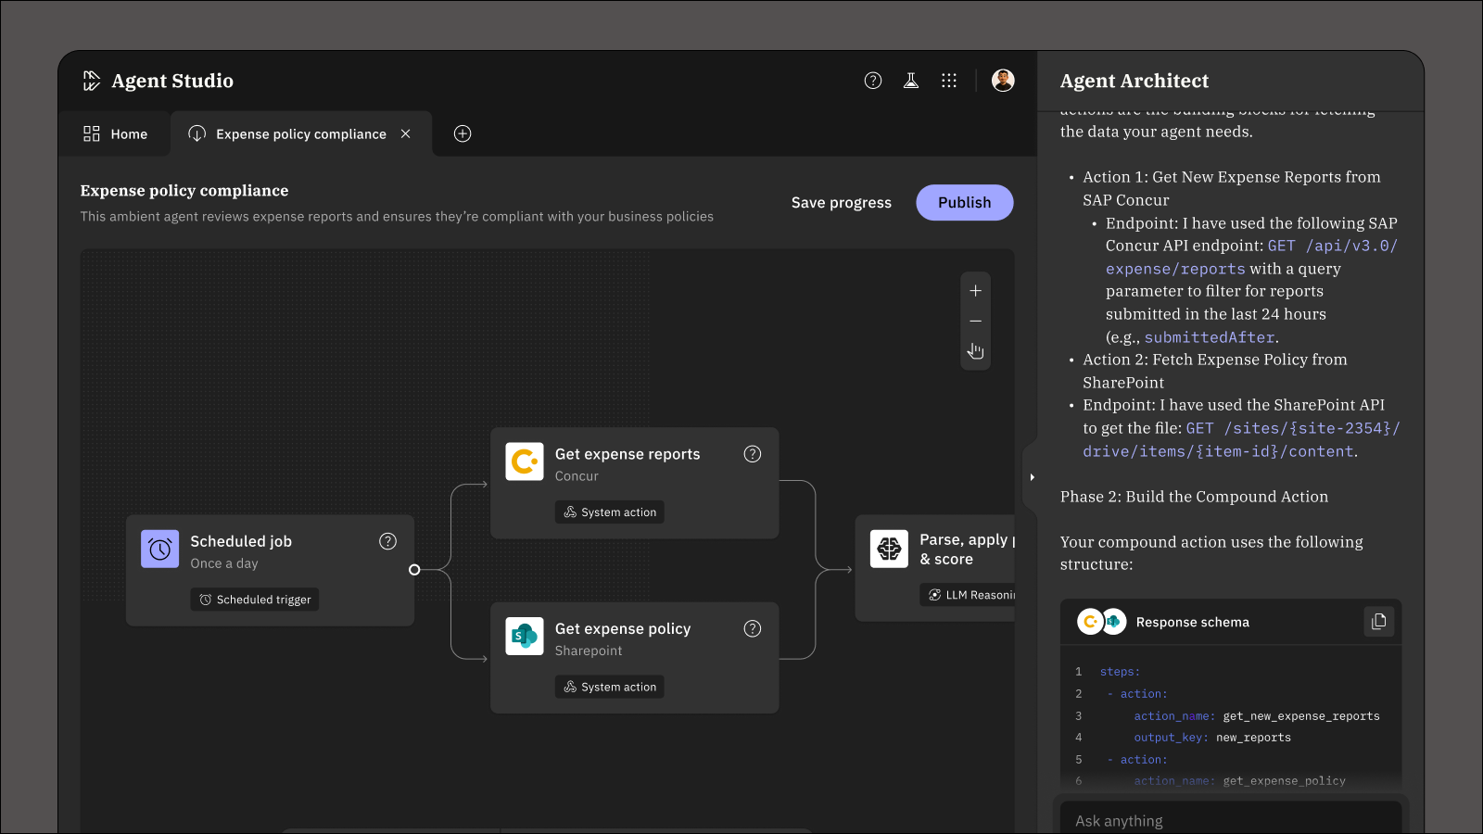This screenshot has width=1483, height=834.
Task: Open the lab/experiments flask icon in the header
Action: [911, 81]
